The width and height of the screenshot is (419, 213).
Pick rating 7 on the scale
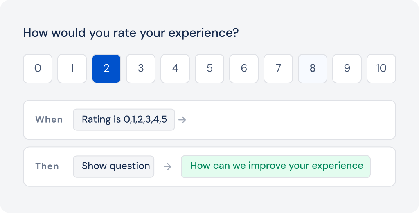[x=278, y=69]
